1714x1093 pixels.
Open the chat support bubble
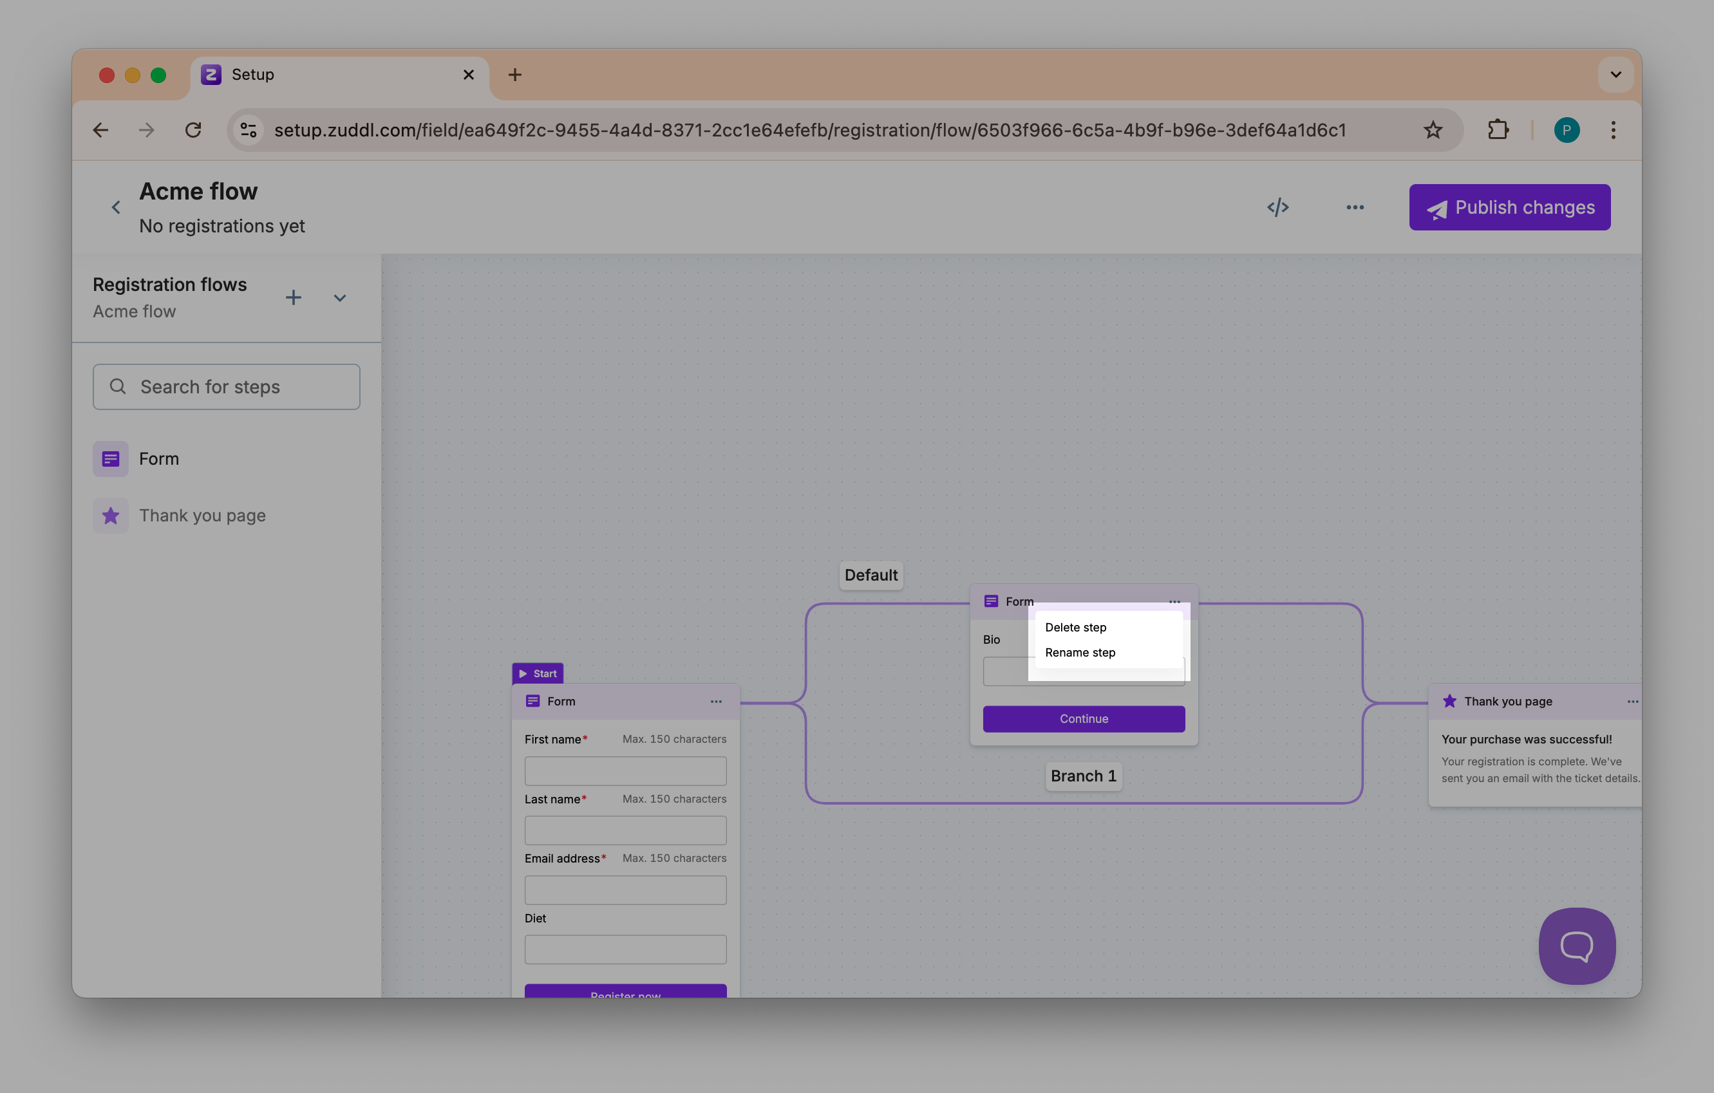1577,946
